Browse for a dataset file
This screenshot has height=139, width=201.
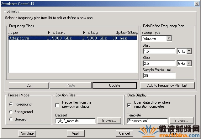pos(109,121)
